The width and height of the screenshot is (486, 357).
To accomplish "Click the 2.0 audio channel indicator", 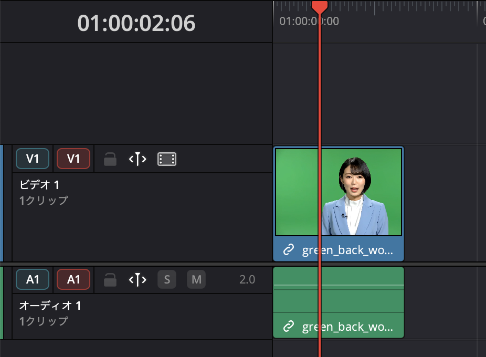I will (x=247, y=279).
